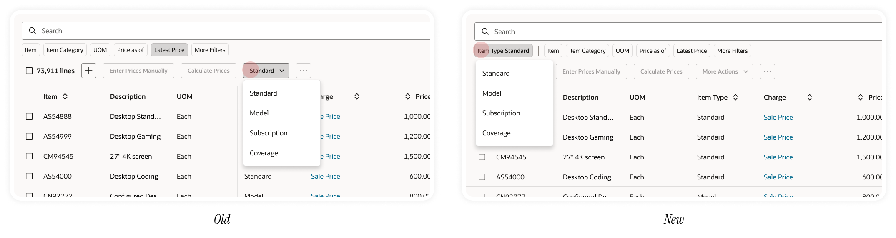Open the Item Type Standard filter chip
896x238 pixels.
(x=503, y=51)
